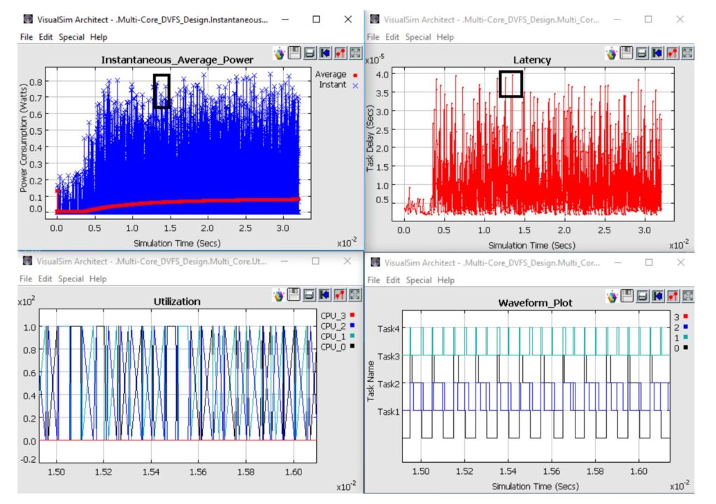
Task: Click the Latency window title bar app icon
Action: point(375,19)
